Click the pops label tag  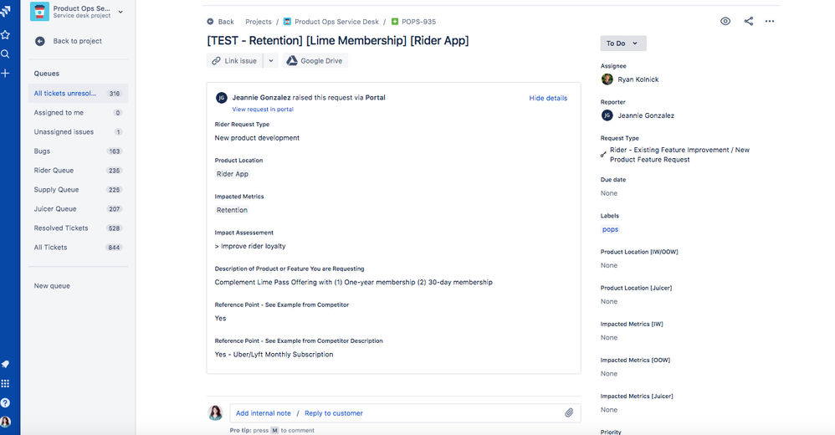[x=610, y=229]
